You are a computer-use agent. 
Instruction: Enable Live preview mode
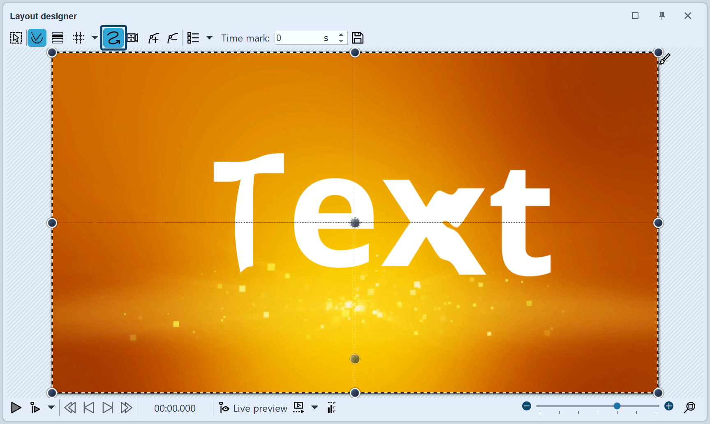pos(253,408)
